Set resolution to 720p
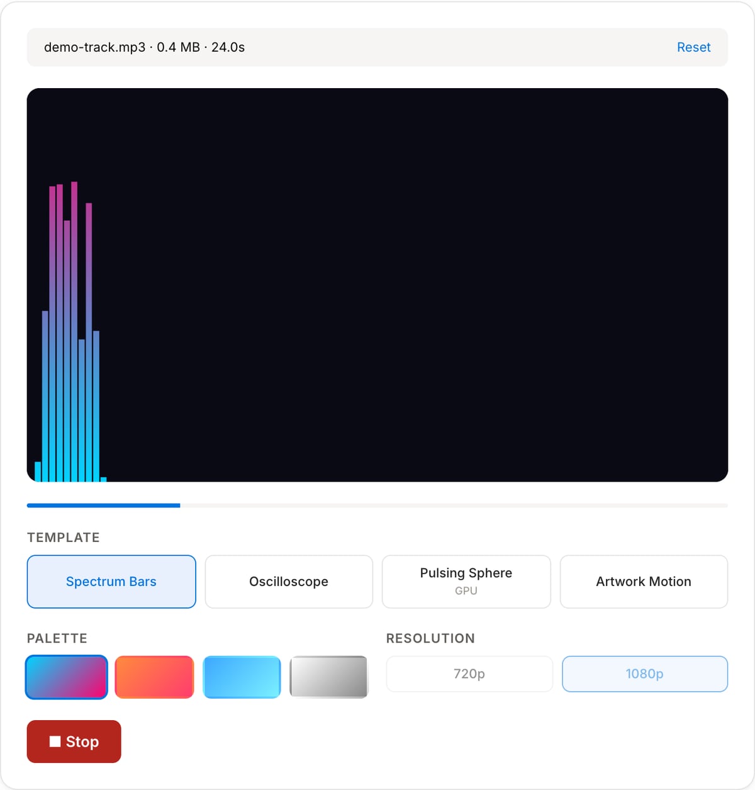Screen dimensions: 755x790 pos(469,674)
